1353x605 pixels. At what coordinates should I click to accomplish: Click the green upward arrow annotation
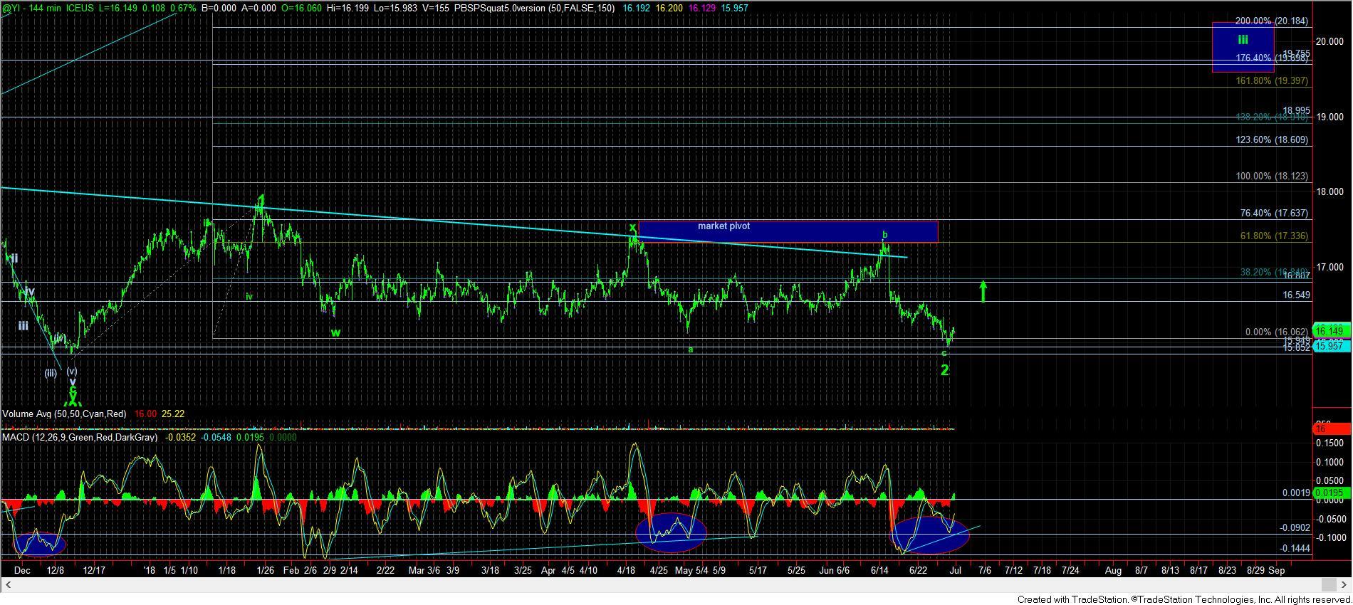pos(983,290)
